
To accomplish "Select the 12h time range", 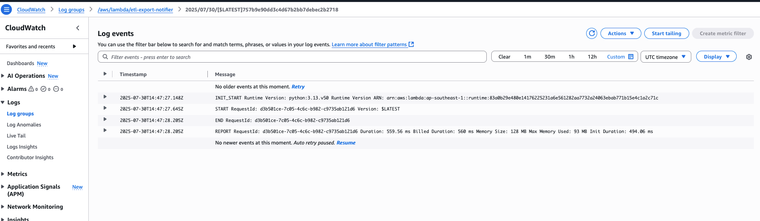I will pos(592,57).
